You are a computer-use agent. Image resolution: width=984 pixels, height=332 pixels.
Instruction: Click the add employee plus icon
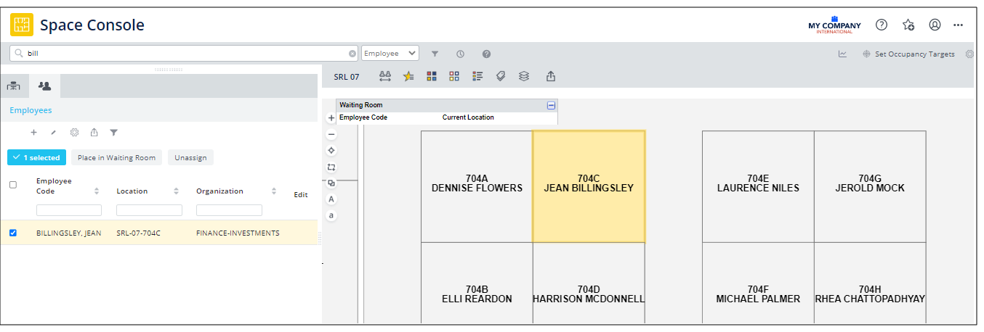pos(33,133)
